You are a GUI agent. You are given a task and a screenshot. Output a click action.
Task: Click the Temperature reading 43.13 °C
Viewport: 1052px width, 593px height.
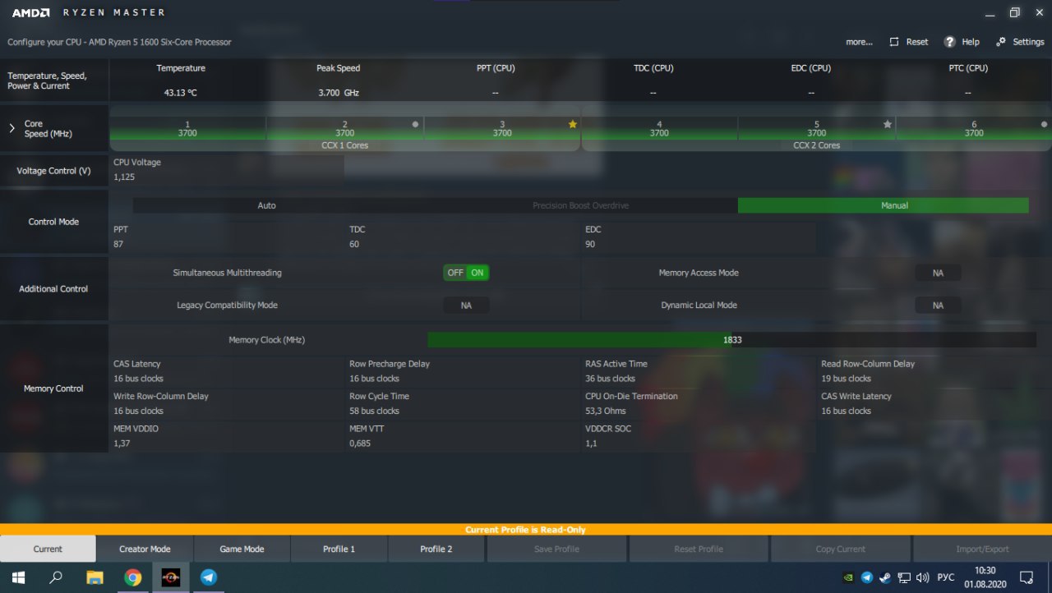click(x=181, y=93)
